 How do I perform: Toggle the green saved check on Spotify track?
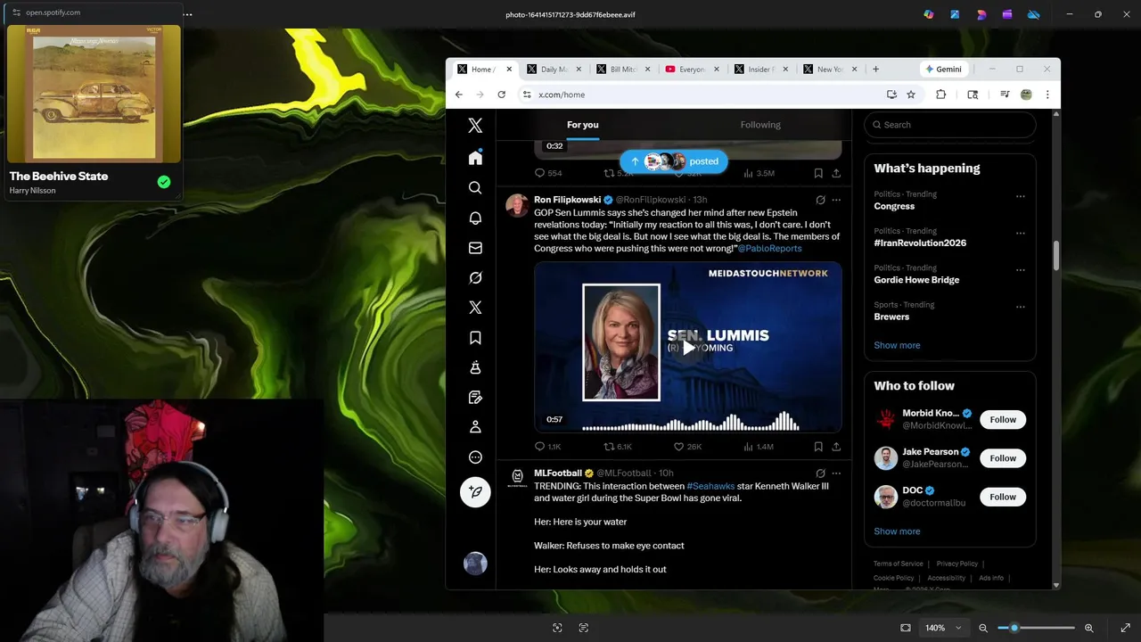(164, 182)
